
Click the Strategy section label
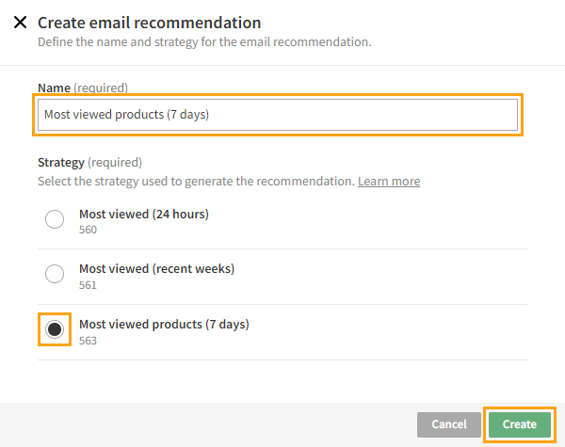pos(61,162)
